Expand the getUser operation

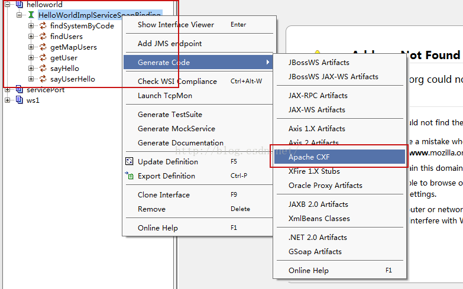31,57
